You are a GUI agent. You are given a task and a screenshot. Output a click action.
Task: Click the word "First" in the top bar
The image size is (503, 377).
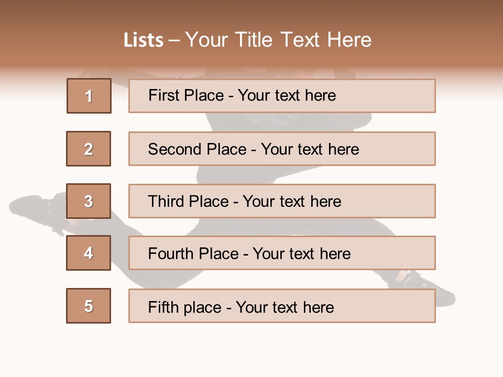pos(164,95)
